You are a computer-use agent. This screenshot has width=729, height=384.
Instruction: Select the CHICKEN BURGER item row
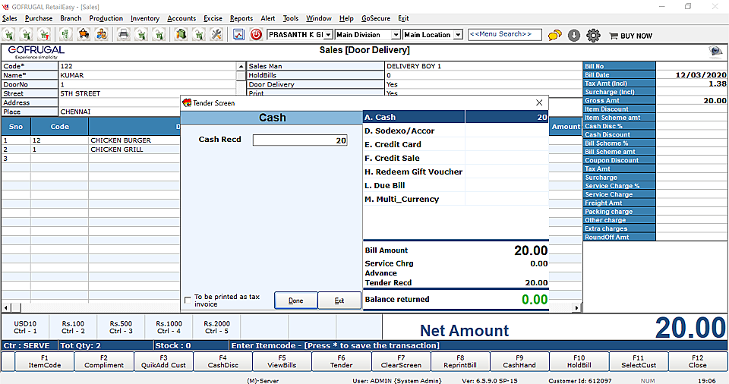91,140
